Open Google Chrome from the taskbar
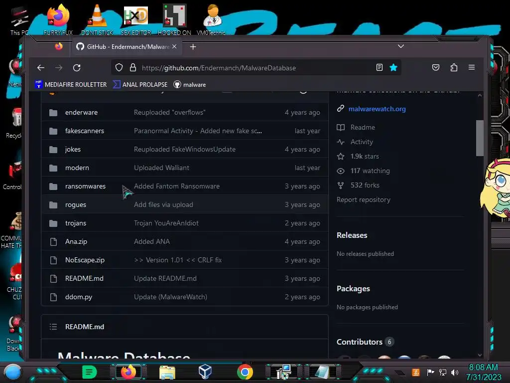Image resolution: width=510 pixels, height=383 pixels. 245,372
